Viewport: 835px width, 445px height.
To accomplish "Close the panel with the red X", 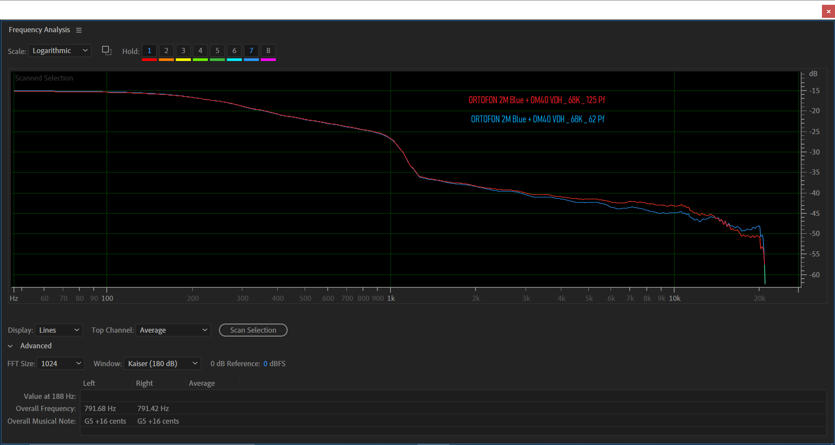I will pos(828,11).
